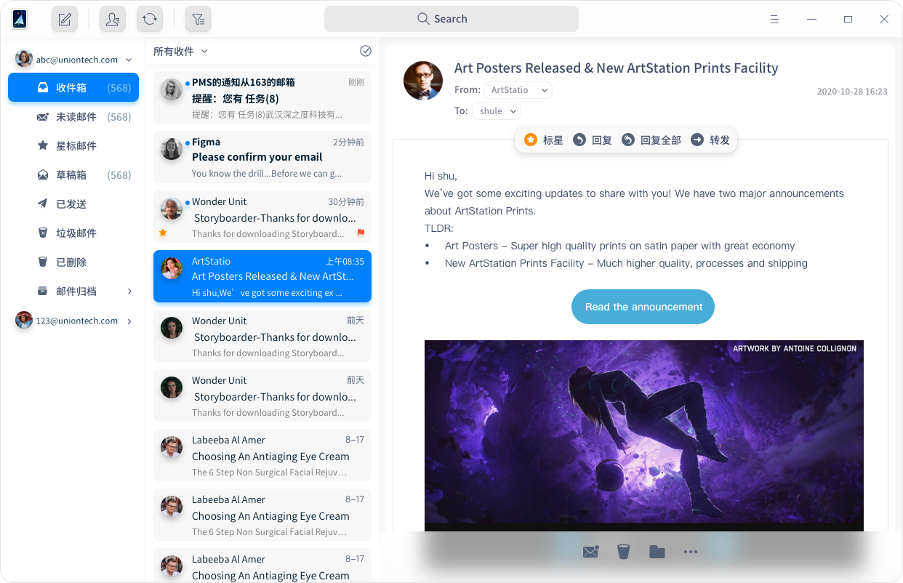Screen dimensions: 903x583
Task: Click the drafts folder icon in sidebar
Action: click(43, 175)
